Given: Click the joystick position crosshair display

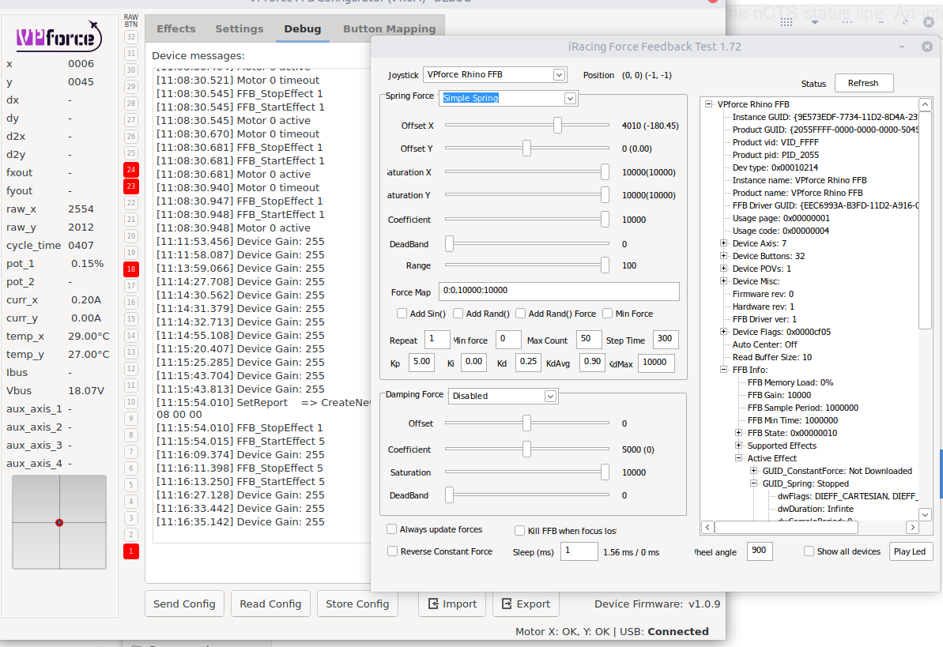Looking at the screenshot, I should [x=59, y=522].
